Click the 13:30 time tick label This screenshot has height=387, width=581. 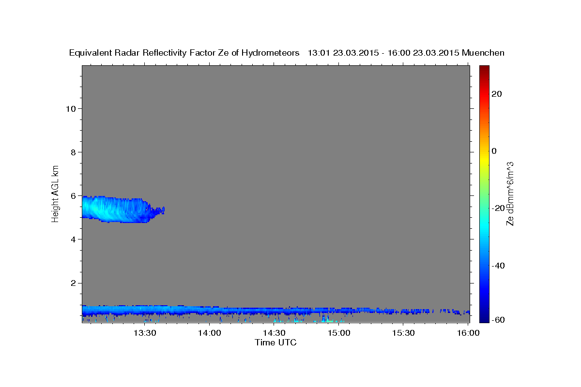click(145, 333)
